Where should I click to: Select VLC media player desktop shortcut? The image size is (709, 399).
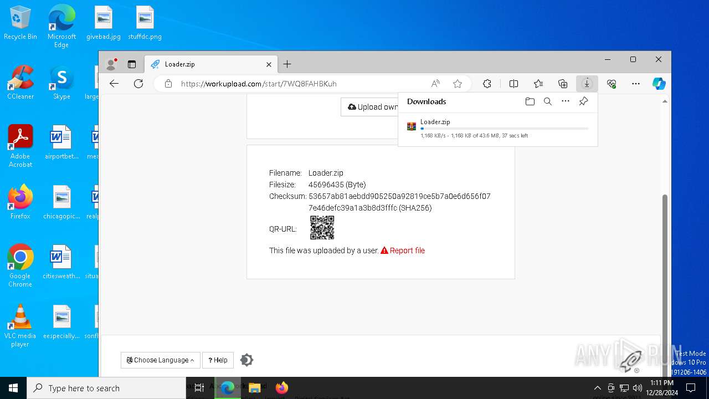20,326
